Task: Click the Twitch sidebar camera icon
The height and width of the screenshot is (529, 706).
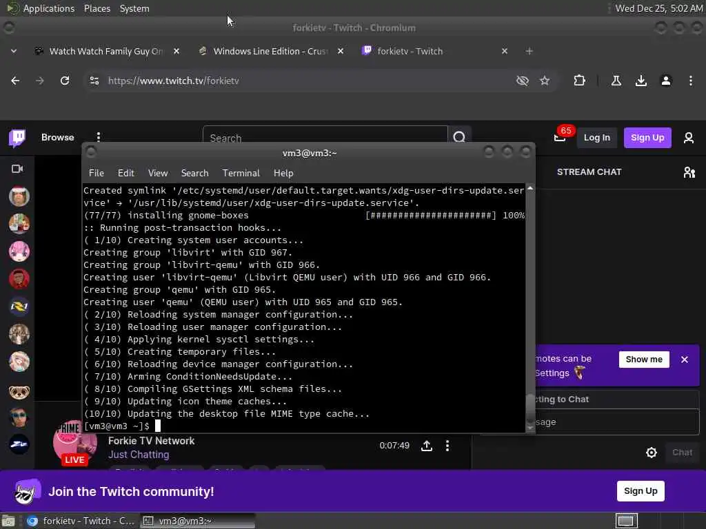Action: click(17, 169)
